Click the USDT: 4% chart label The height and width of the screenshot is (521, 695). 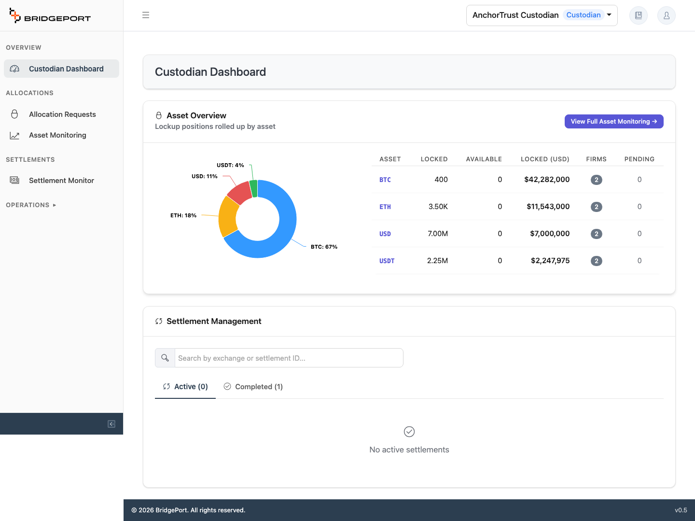tap(230, 165)
